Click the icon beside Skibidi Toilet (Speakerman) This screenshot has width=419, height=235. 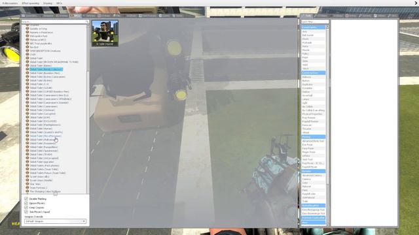27,151
